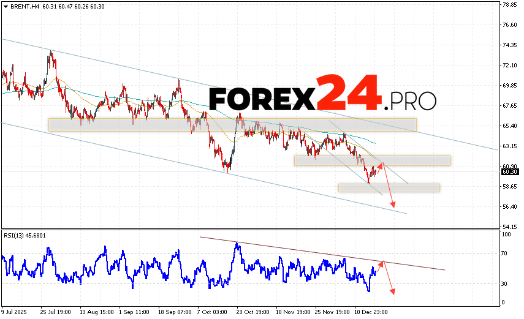Click the 23 Oct 19:00 time label

click(253, 312)
